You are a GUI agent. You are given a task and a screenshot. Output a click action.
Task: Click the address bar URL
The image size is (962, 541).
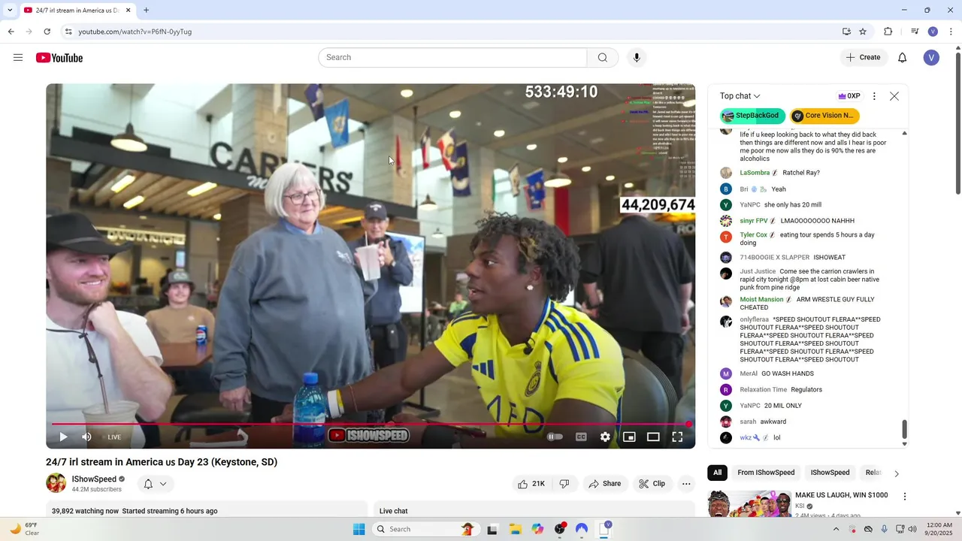click(135, 32)
